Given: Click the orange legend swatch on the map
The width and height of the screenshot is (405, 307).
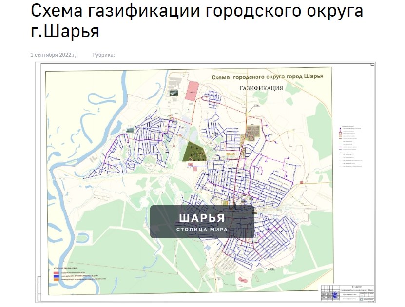Looking at the screenshot, I should [x=56, y=279].
